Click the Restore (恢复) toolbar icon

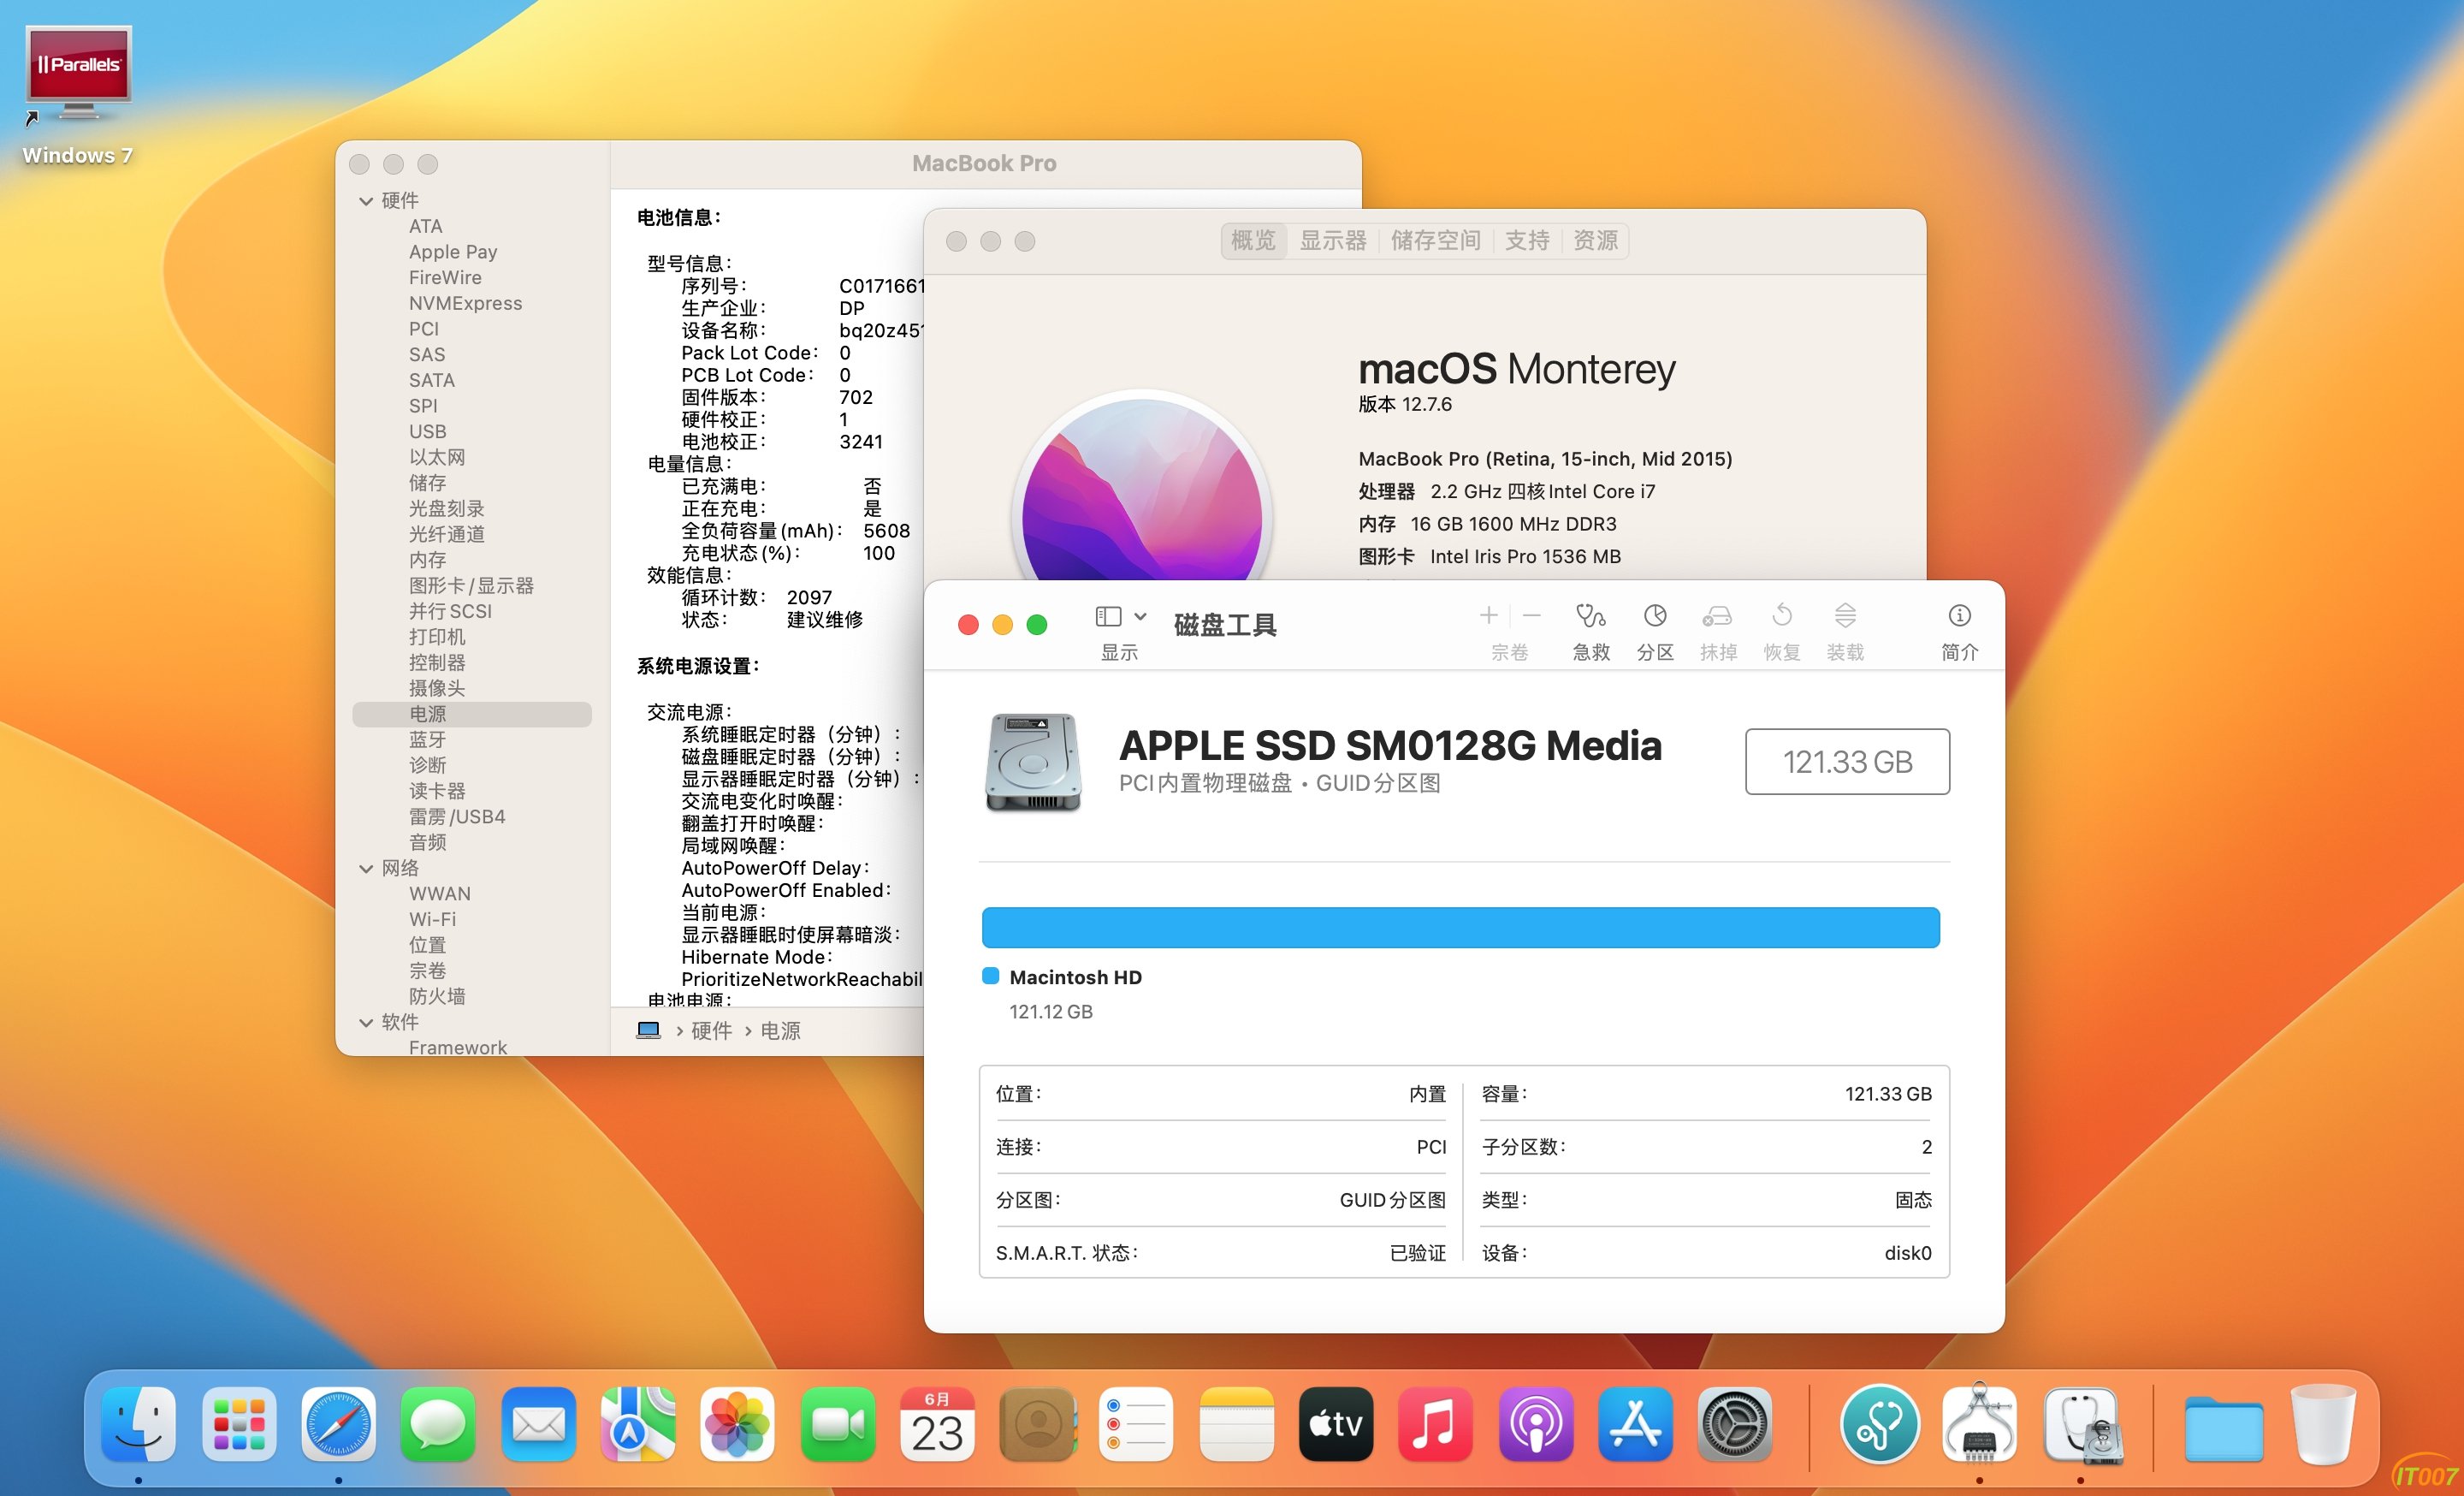(1782, 616)
